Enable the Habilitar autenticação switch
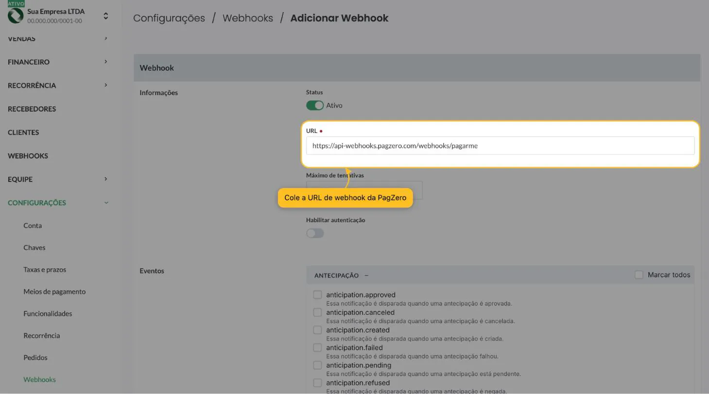This screenshot has height=394, width=709. [315, 233]
